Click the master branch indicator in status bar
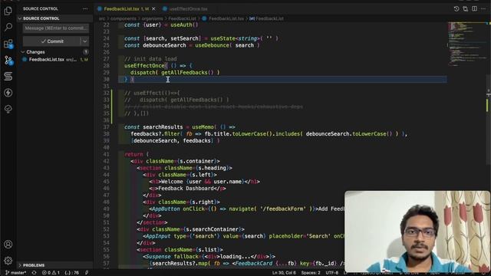 [x=16, y=273]
